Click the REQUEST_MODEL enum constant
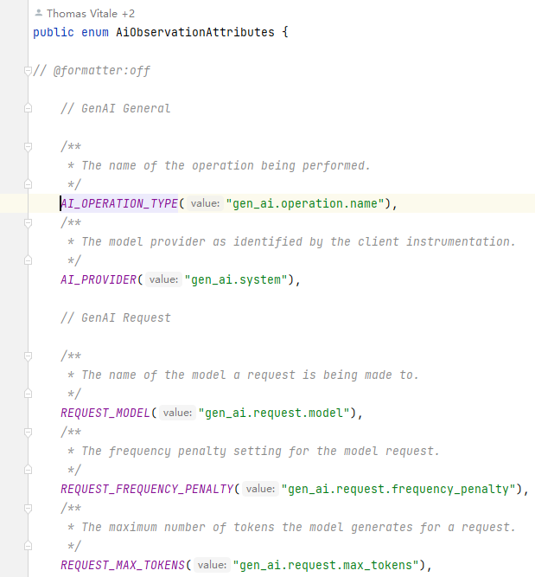535x577 pixels. click(x=105, y=413)
